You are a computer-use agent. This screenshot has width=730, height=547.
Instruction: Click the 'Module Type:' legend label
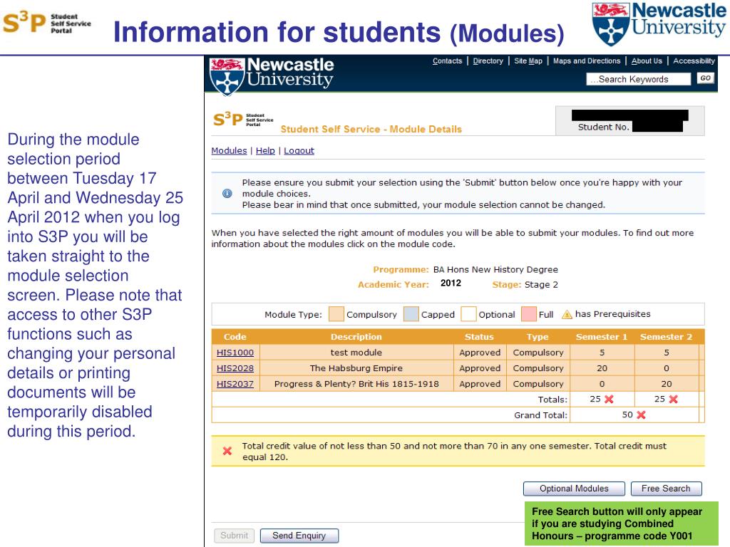click(293, 315)
